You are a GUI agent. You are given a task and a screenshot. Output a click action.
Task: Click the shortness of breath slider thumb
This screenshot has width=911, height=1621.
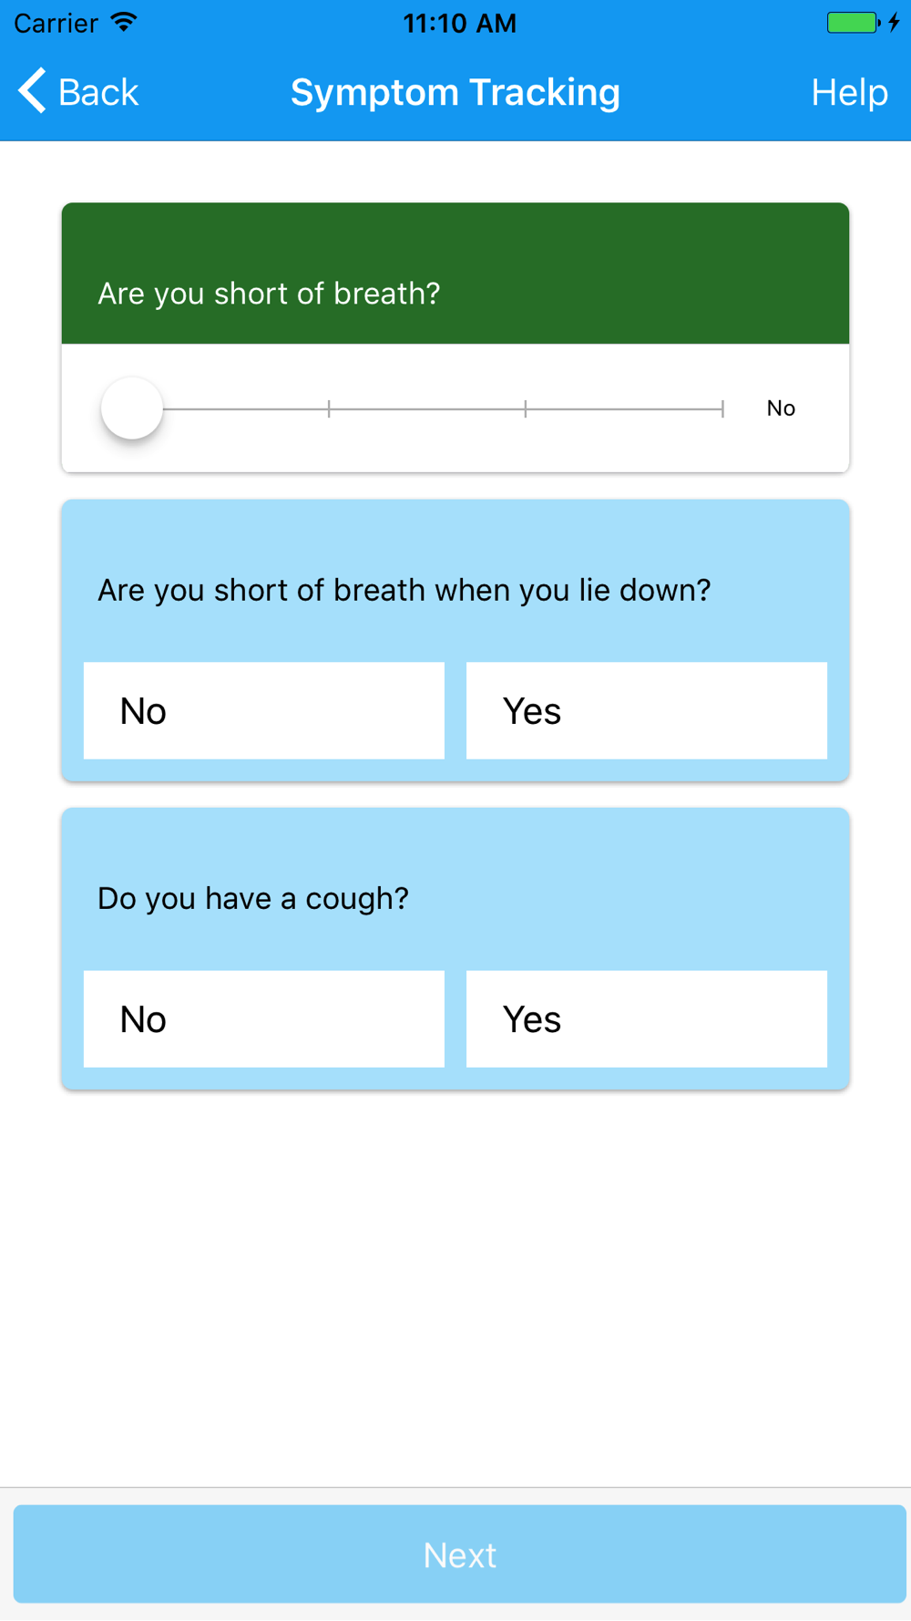(x=132, y=408)
